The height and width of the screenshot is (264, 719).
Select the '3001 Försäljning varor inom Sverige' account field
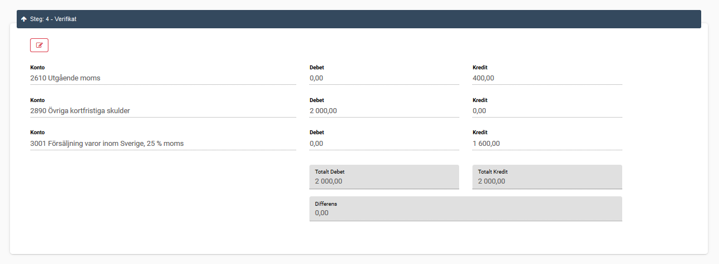[x=162, y=144]
